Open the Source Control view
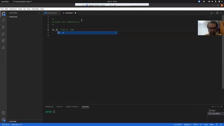The height and width of the screenshot is (126, 224). [3, 27]
